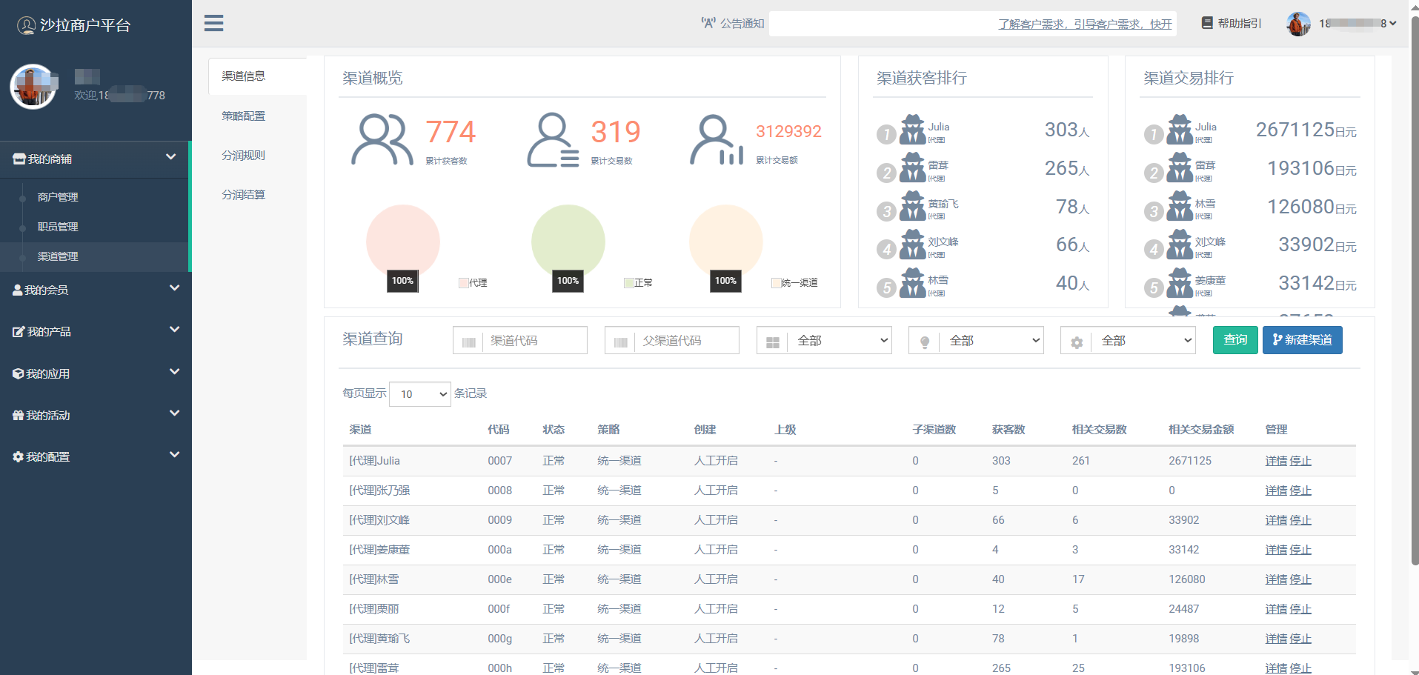Click 停止 for Julia channel row
This screenshot has height=675, width=1419.
pyautogui.click(x=1300, y=461)
